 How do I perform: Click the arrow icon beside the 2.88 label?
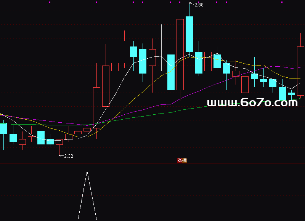(x=191, y=4)
